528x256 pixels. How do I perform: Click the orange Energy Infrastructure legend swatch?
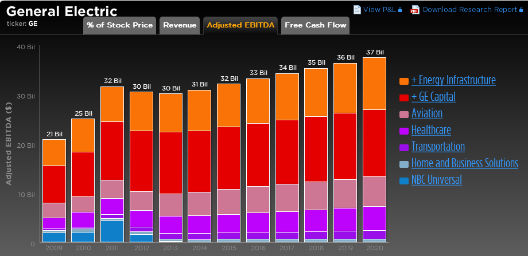pos(404,81)
